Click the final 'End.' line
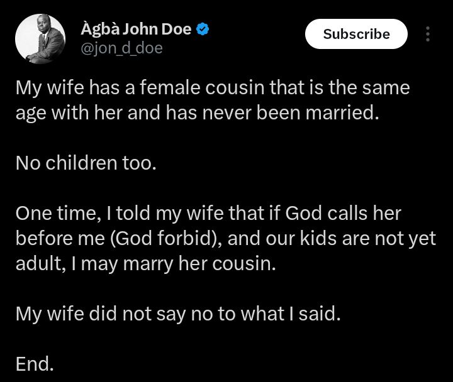Viewport: 453px width, 382px height. tap(35, 363)
